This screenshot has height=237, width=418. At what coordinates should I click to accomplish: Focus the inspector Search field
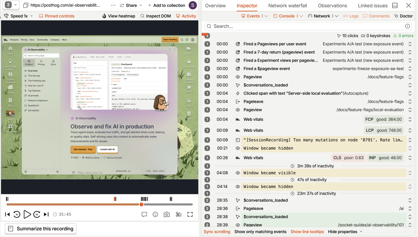[308, 26]
